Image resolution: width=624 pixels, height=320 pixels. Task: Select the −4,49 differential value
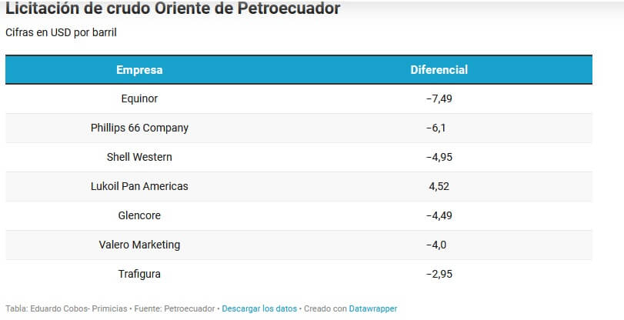click(x=439, y=215)
